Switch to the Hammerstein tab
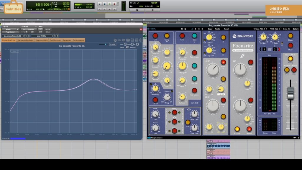This screenshot has width=302, height=170. pyautogui.click(x=42, y=40)
